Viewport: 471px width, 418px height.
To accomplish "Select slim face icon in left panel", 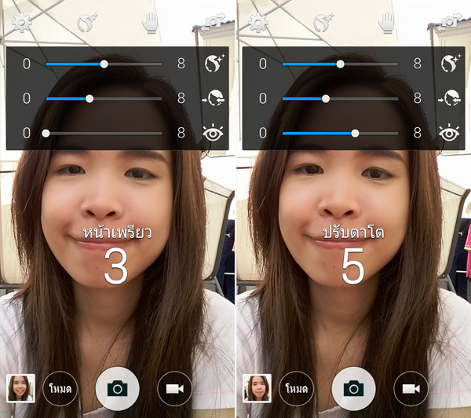I will pyautogui.click(x=214, y=98).
